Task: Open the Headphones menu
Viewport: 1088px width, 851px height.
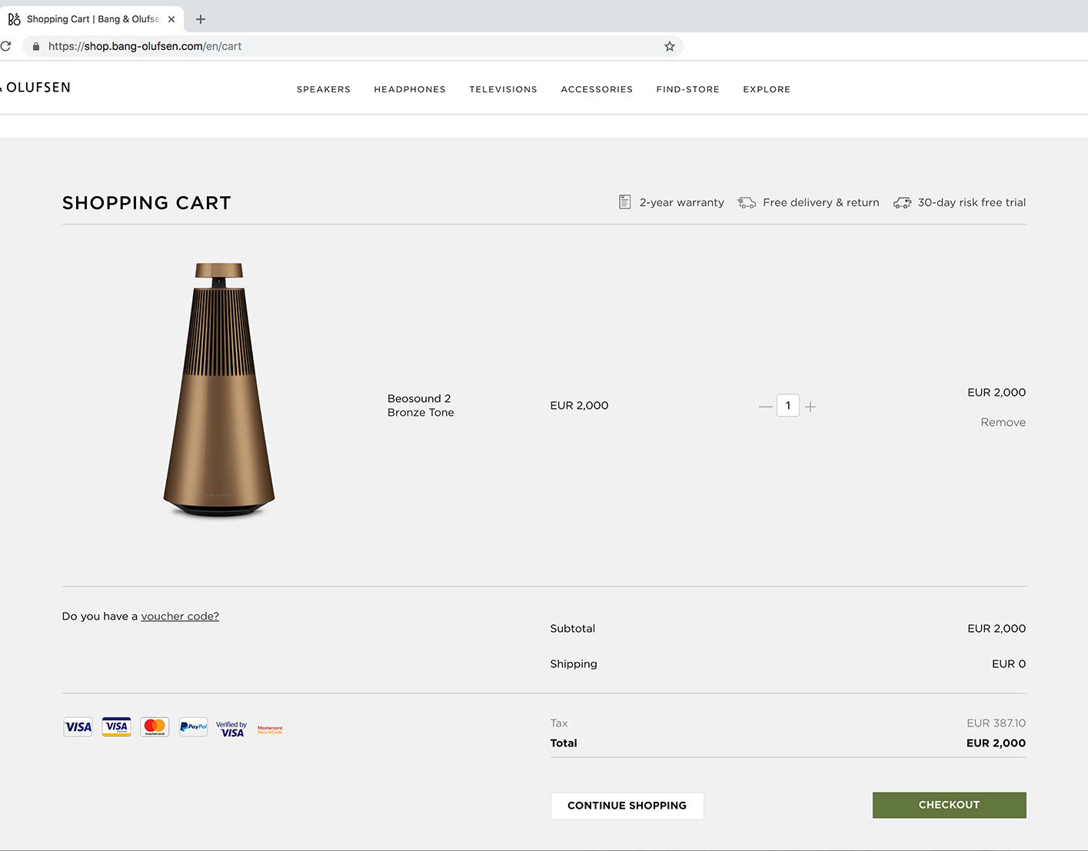Action: point(410,89)
